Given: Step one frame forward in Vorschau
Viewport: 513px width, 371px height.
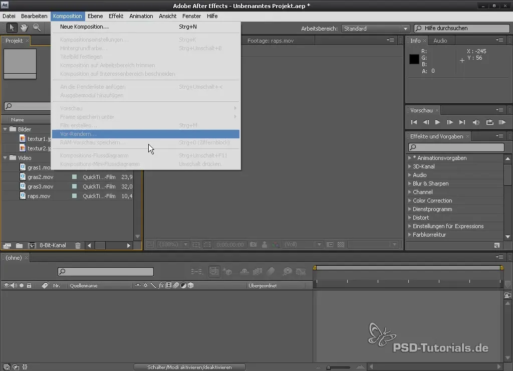Looking at the screenshot, I should [x=450, y=122].
